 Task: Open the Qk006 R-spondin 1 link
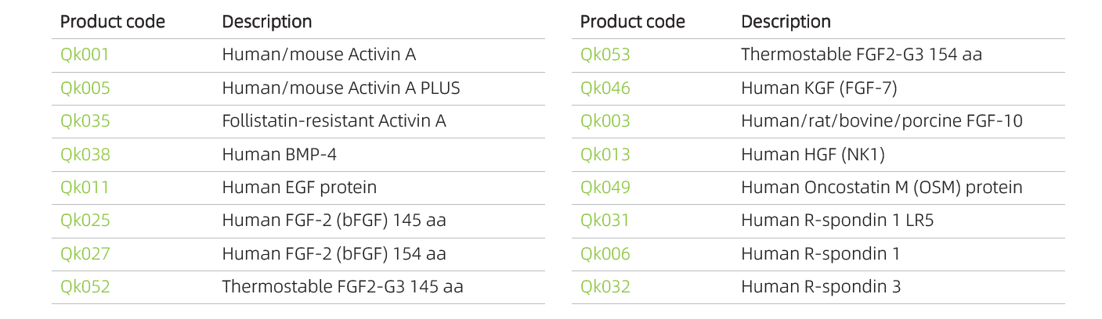605,254
